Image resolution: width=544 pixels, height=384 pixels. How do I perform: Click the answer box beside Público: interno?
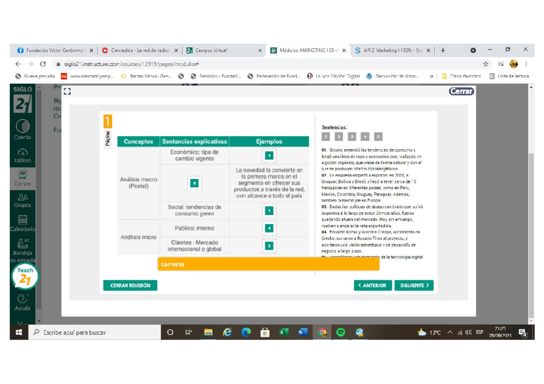pos(269,229)
